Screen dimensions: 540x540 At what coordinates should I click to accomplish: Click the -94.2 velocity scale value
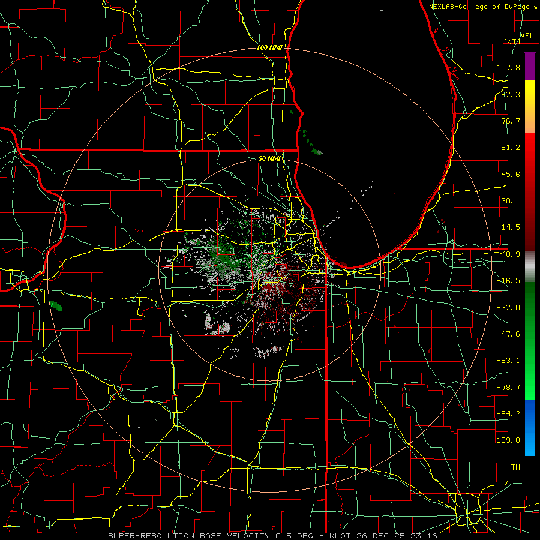(508, 414)
